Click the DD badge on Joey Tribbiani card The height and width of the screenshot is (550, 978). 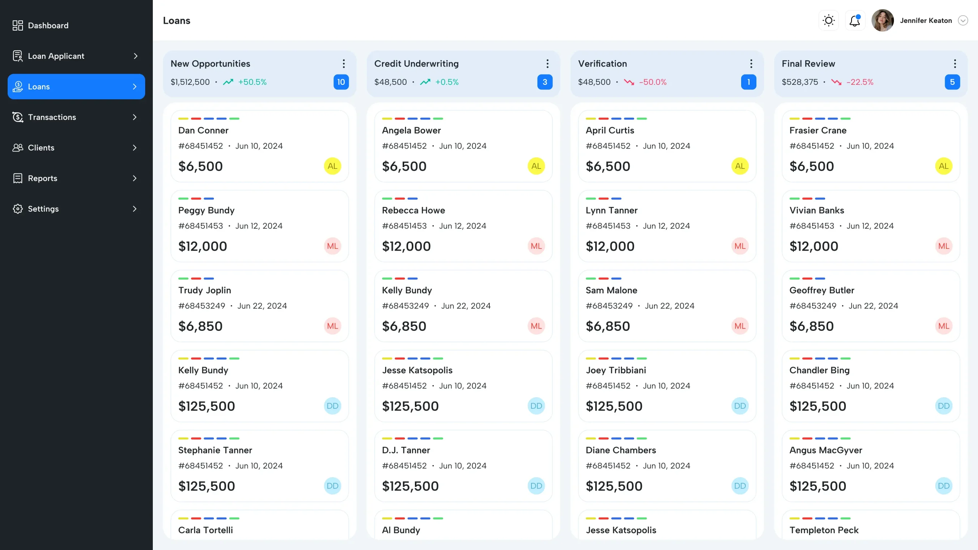740,406
